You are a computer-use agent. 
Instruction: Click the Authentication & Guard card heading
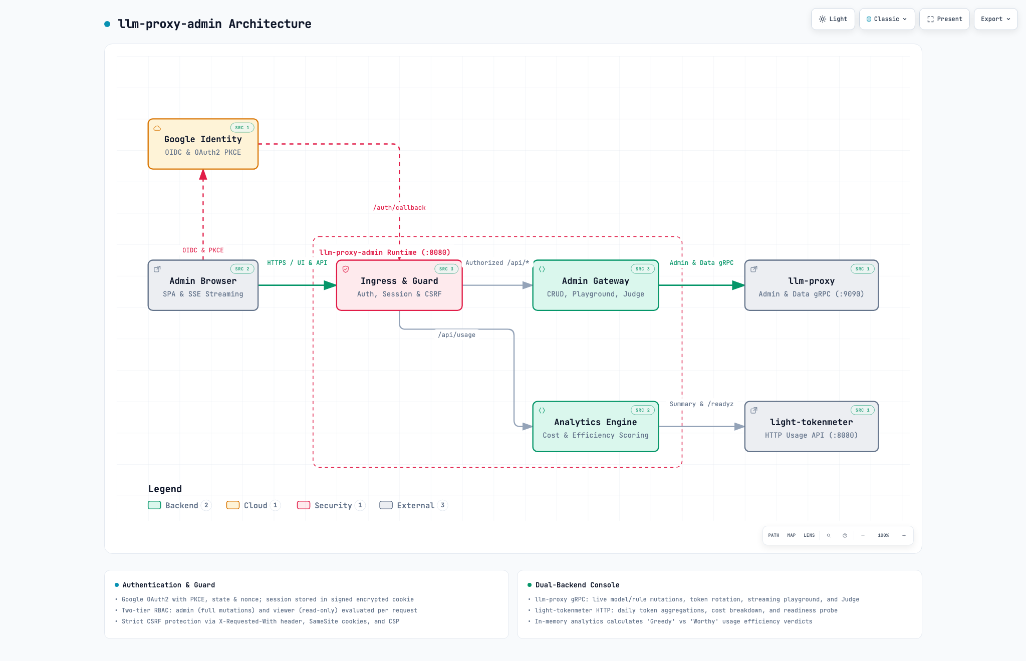(x=169, y=585)
